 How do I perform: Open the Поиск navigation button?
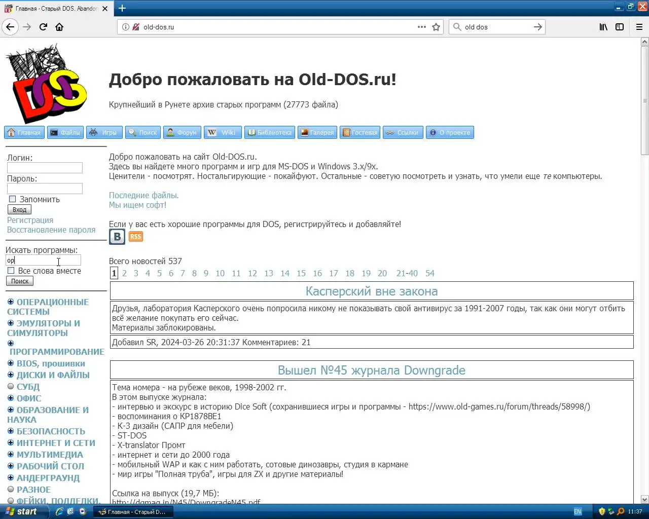(143, 132)
